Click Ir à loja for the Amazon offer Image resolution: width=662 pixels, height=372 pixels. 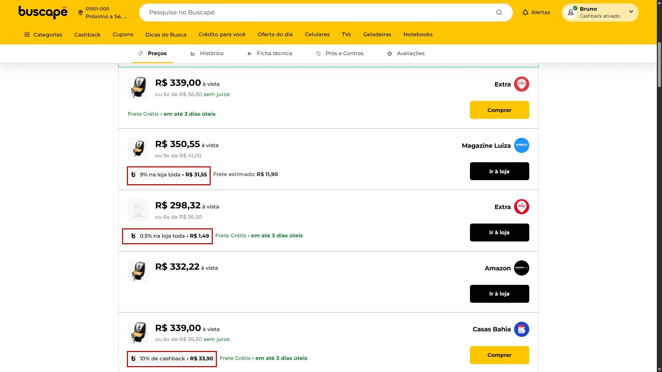tap(499, 293)
